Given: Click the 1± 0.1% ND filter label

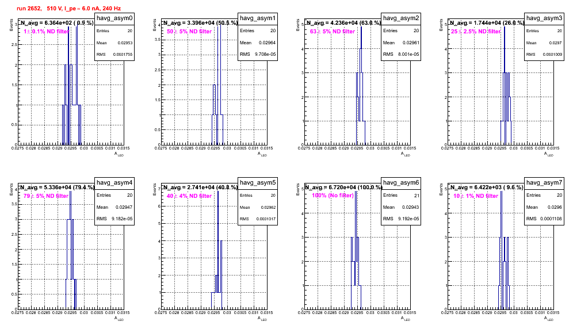Looking at the screenshot, I should click(46, 32).
